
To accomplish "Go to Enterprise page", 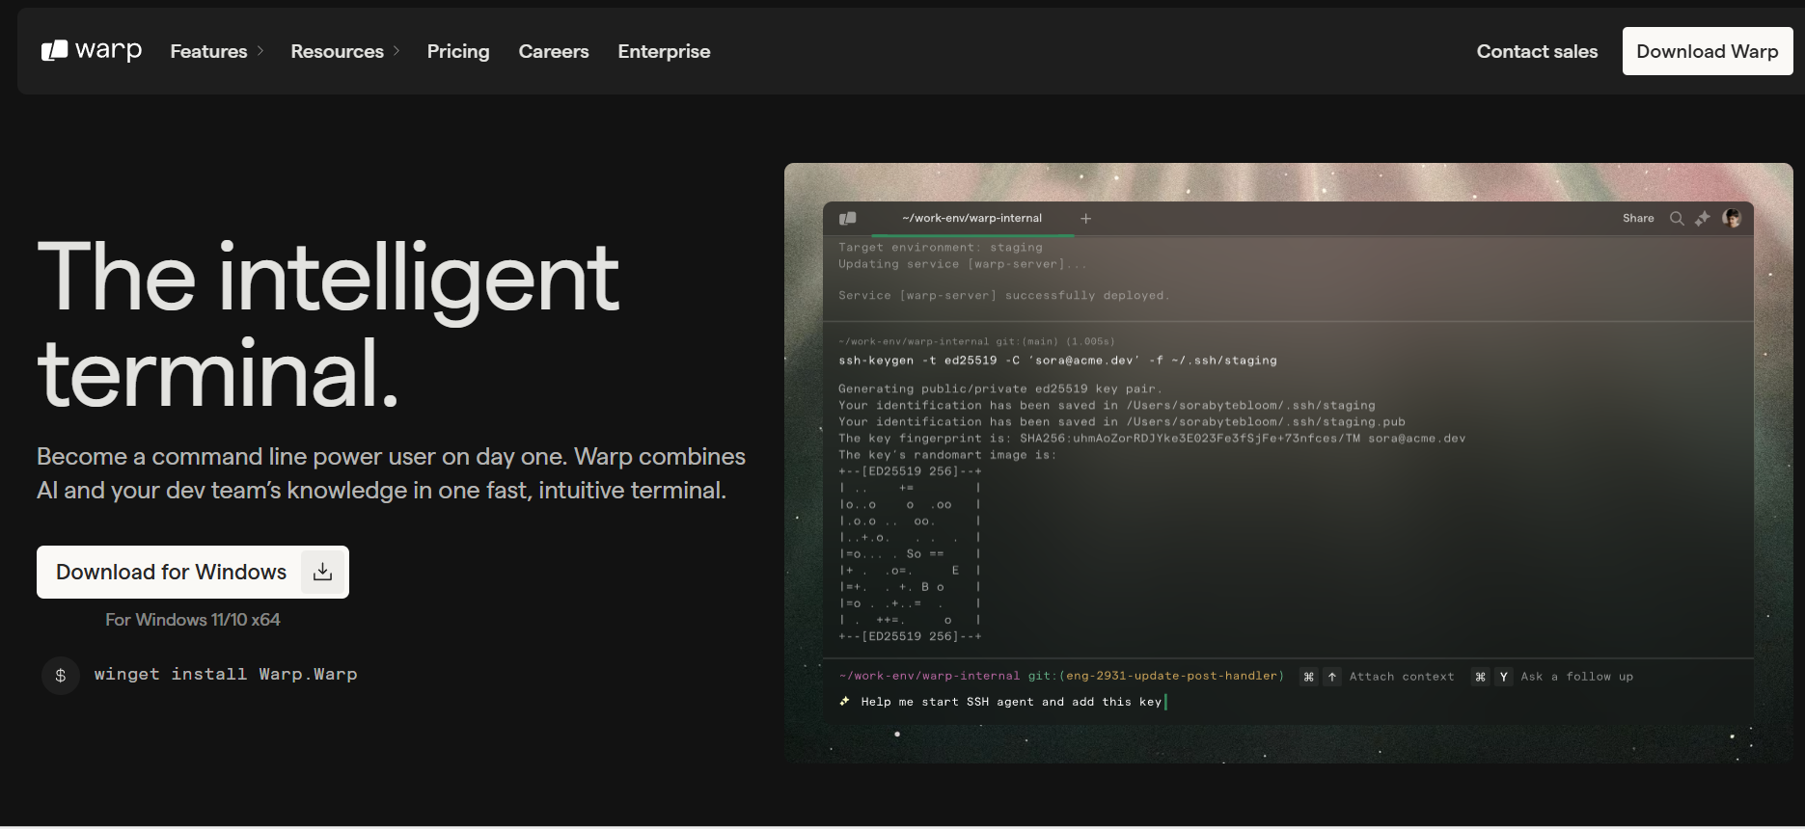I will (664, 51).
